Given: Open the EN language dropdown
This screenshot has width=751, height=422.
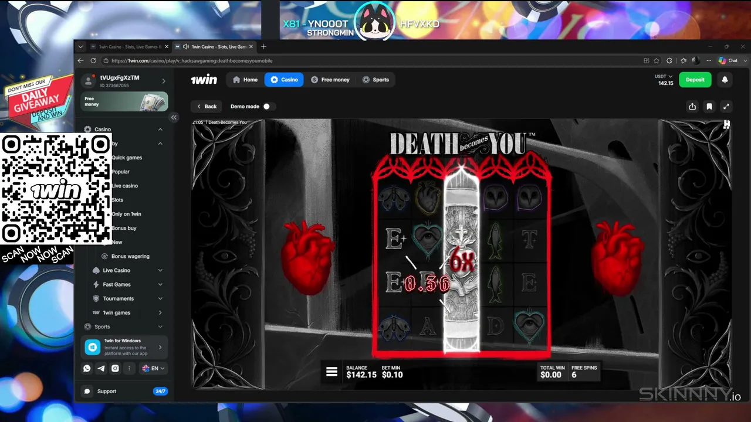Looking at the screenshot, I should 153,368.
